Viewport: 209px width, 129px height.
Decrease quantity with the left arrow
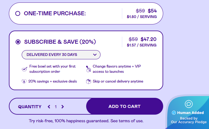click(49, 107)
